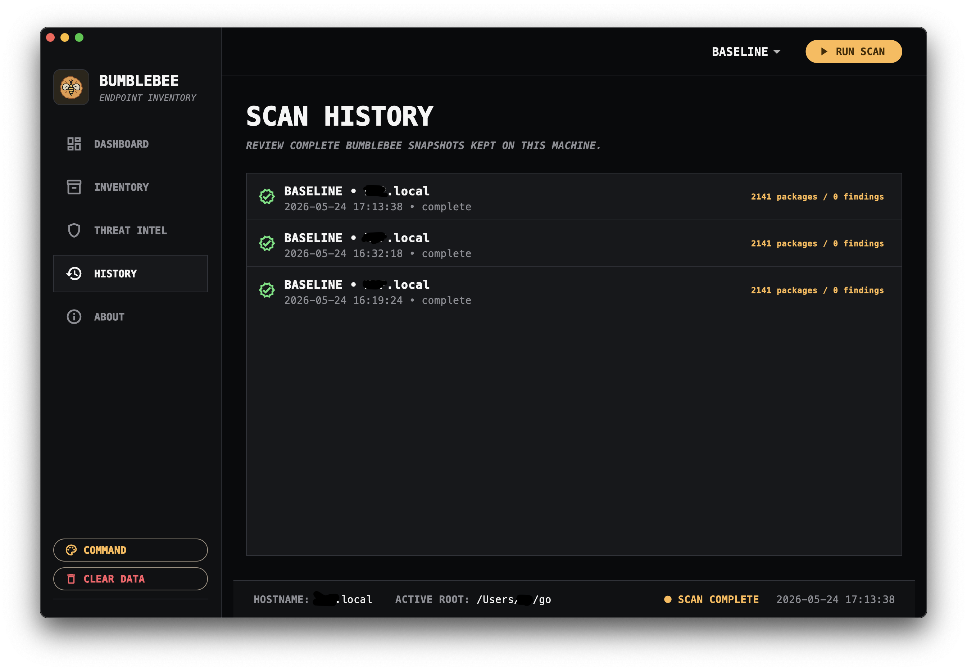The width and height of the screenshot is (967, 671).
Task: Click the Scan Complete status text
Action: pos(718,599)
